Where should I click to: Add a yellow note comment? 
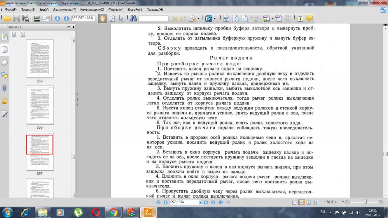[x=309, y=18]
